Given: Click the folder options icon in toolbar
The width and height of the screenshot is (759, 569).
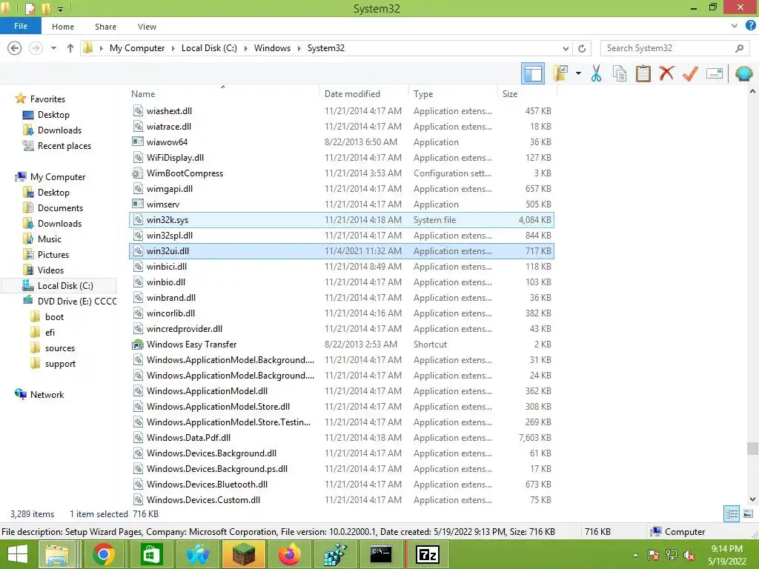Looking at the screenshot, I should click(560, 74).
